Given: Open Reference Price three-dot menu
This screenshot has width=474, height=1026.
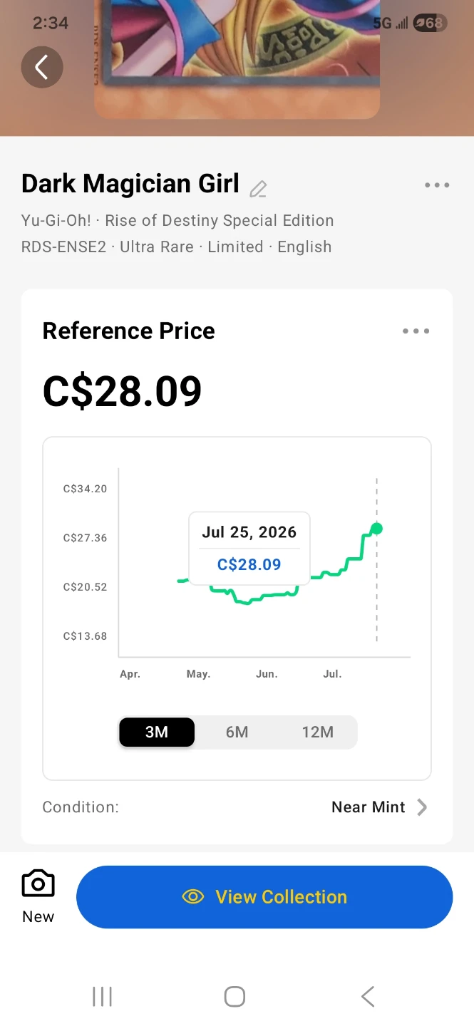Looking at the screenshot, I should (416, 331).
